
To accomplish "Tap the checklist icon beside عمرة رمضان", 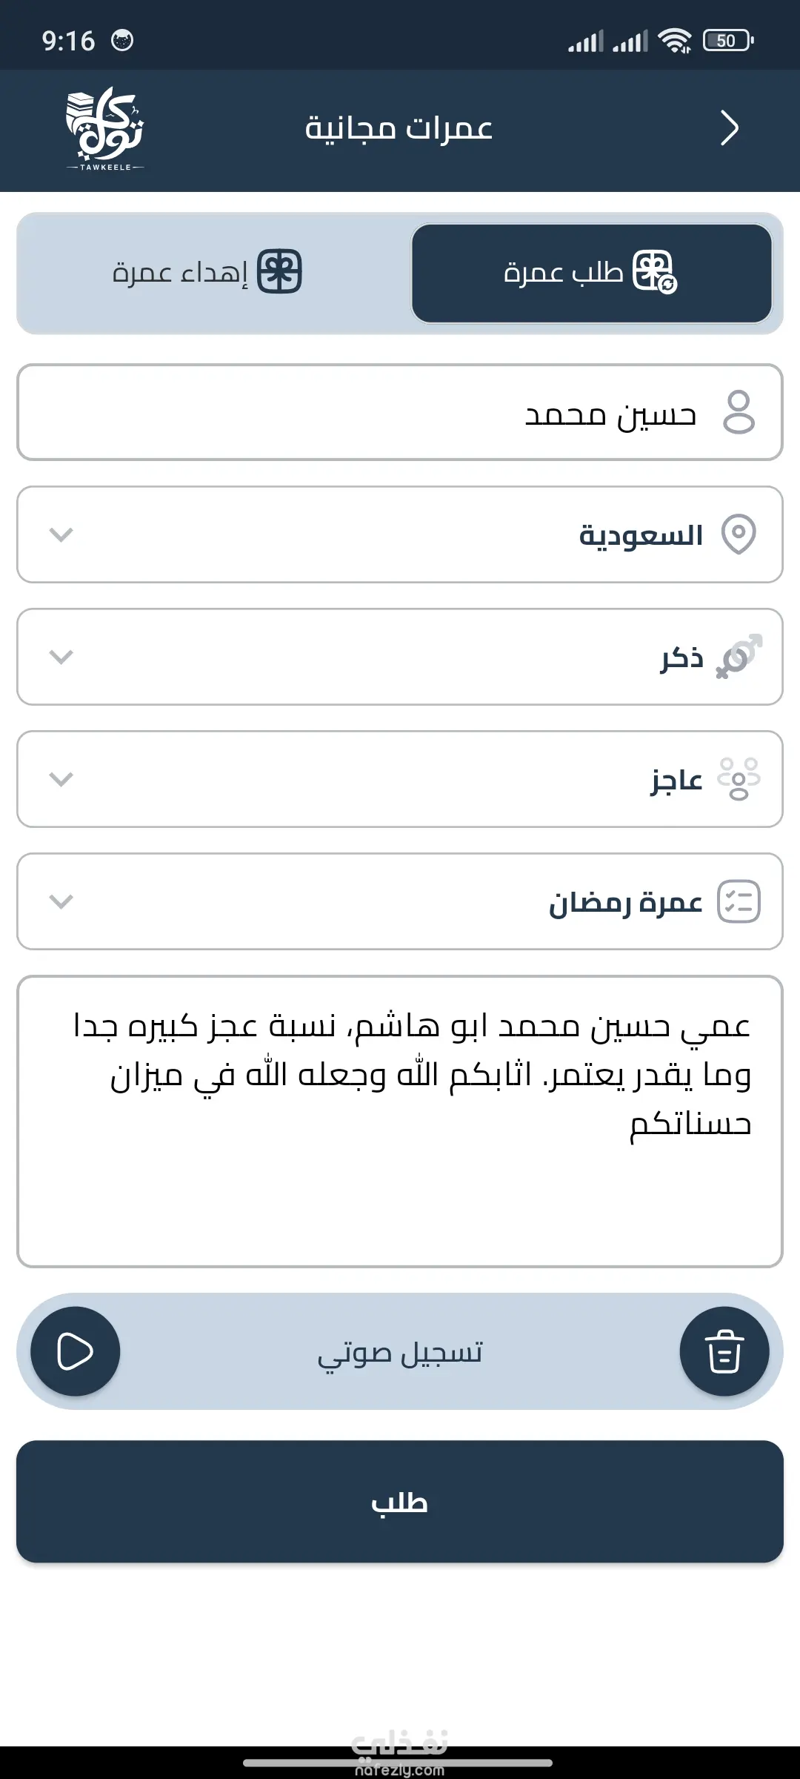I will tap(739, 901).
